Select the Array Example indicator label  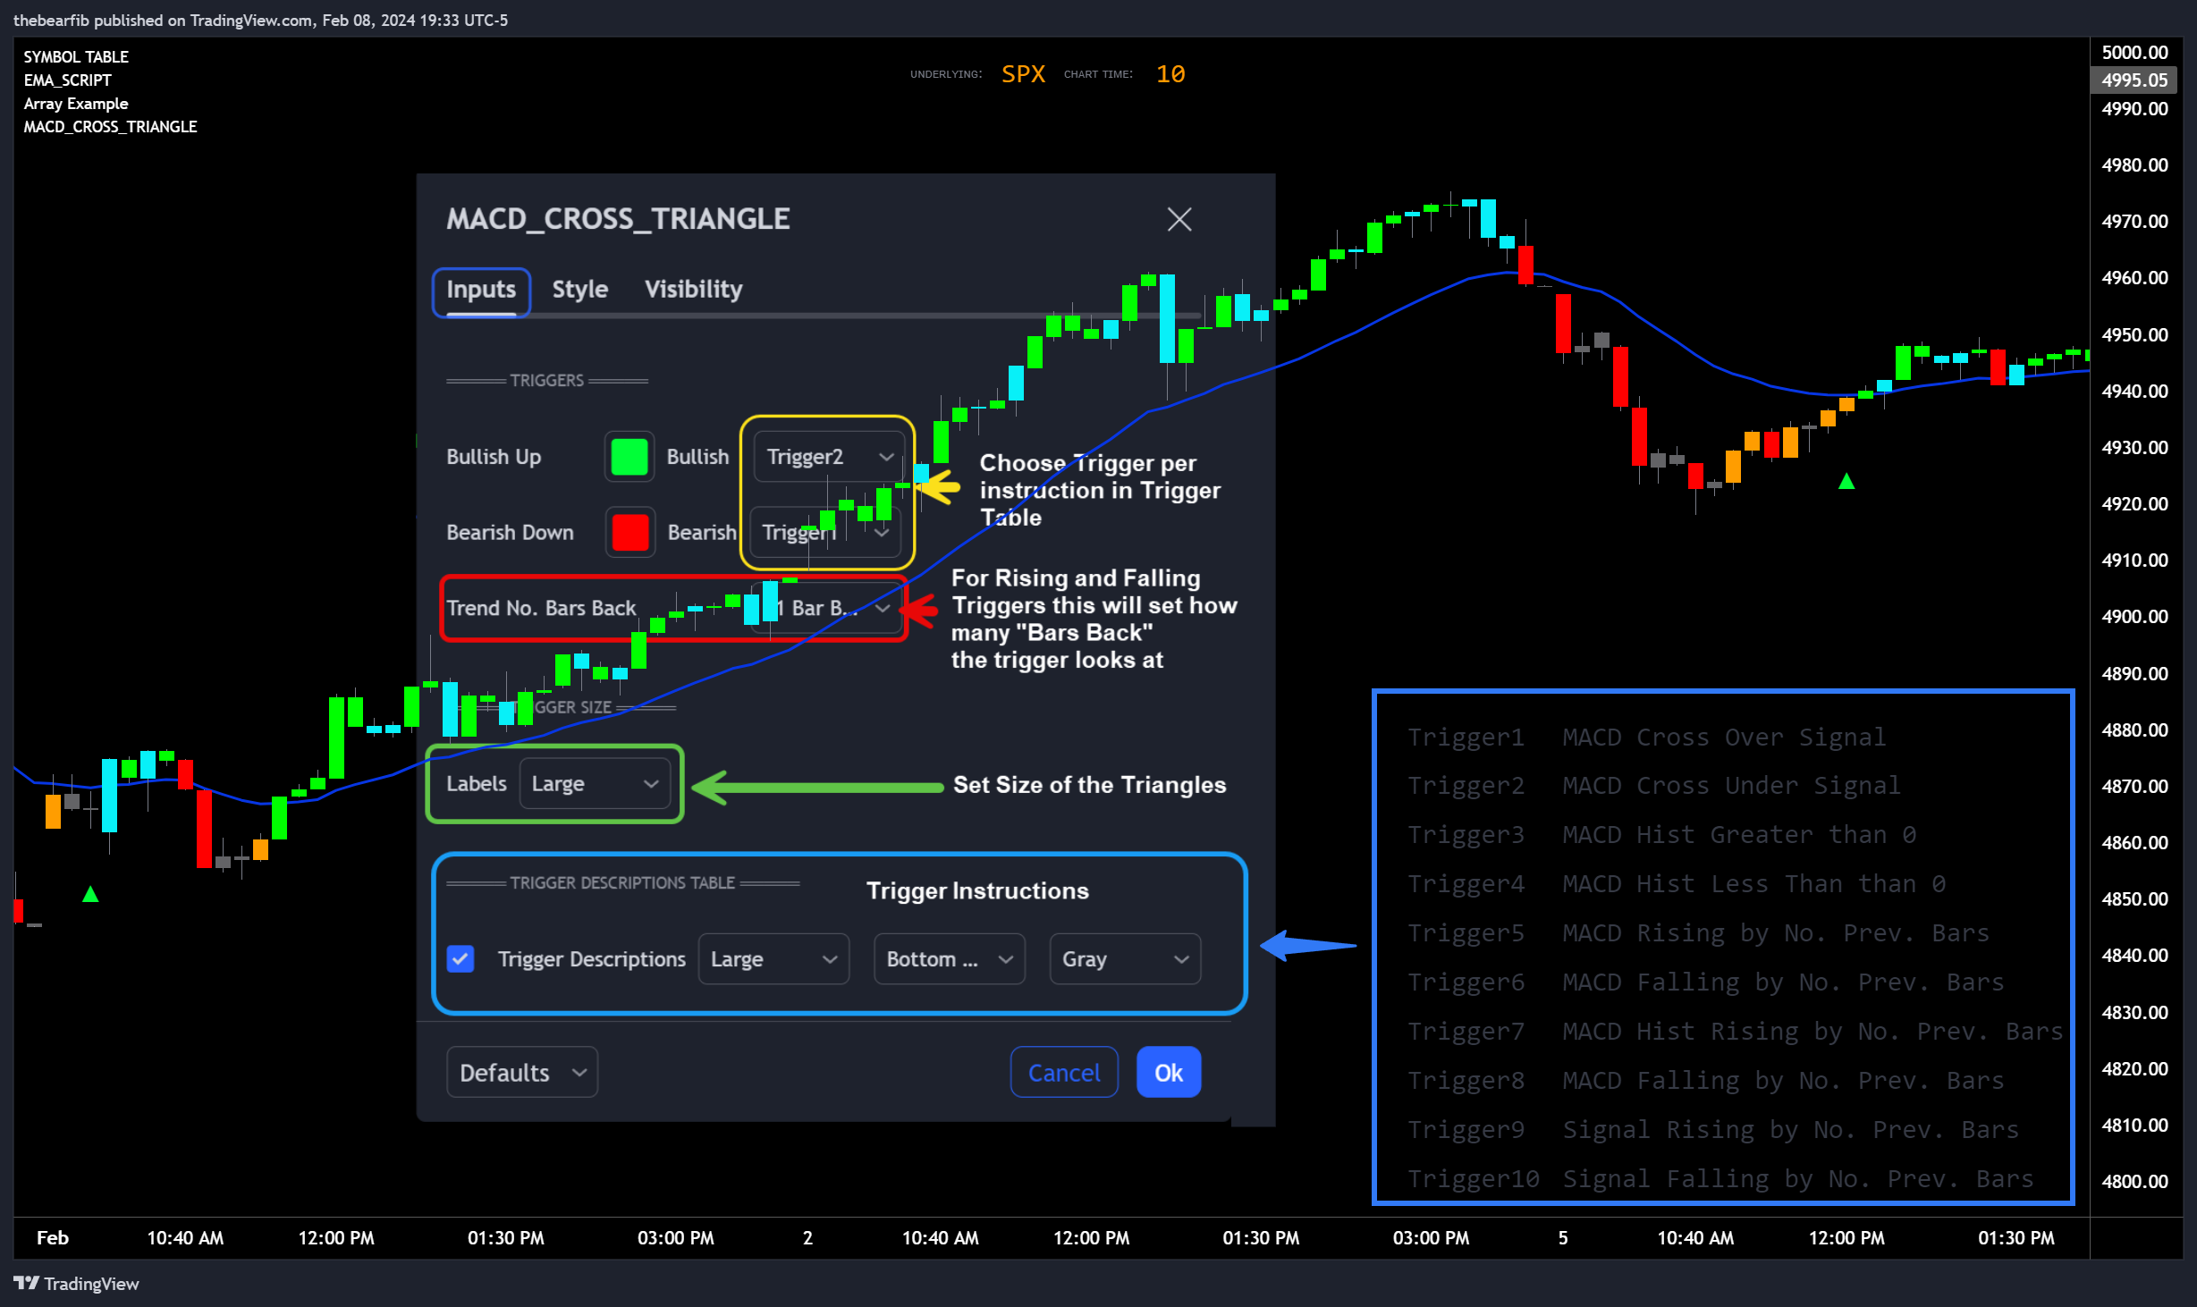[x=76, y=103]
